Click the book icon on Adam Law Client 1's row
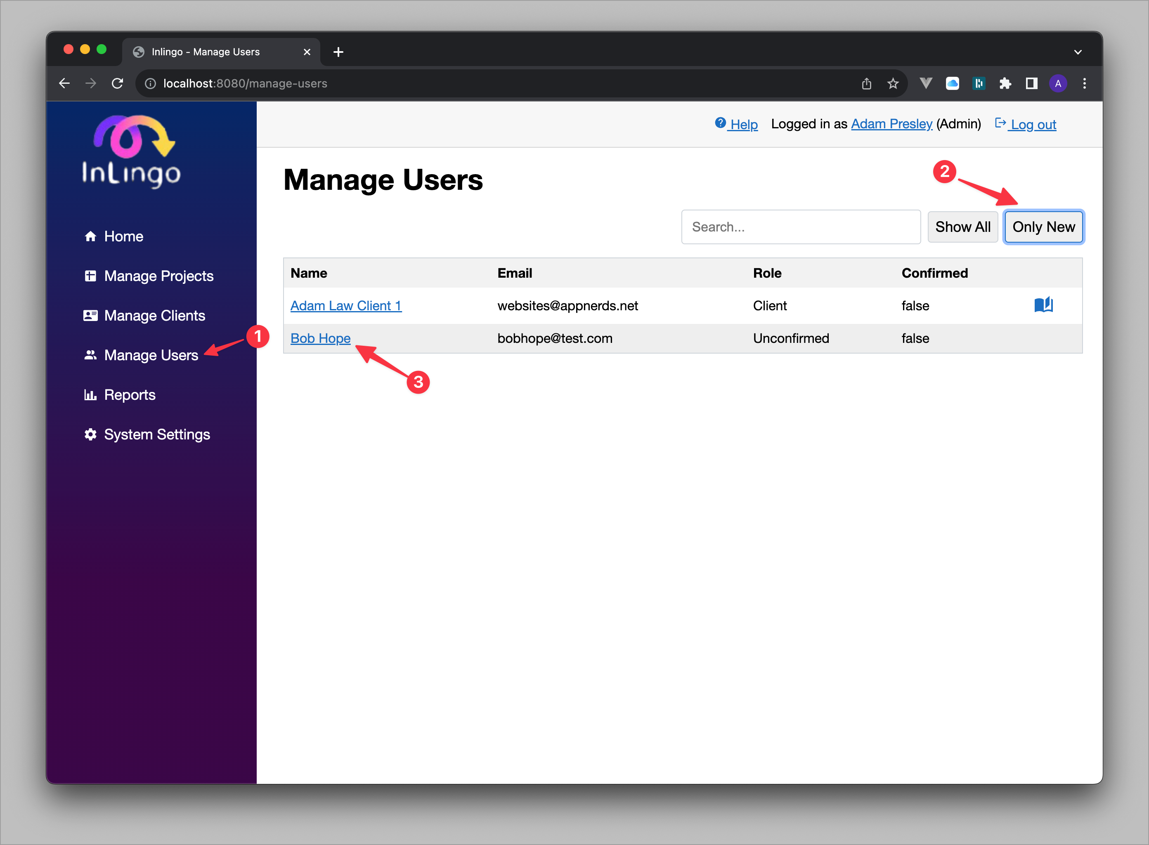Viewport: 1149px width, 845px height. pos(1044,305)
